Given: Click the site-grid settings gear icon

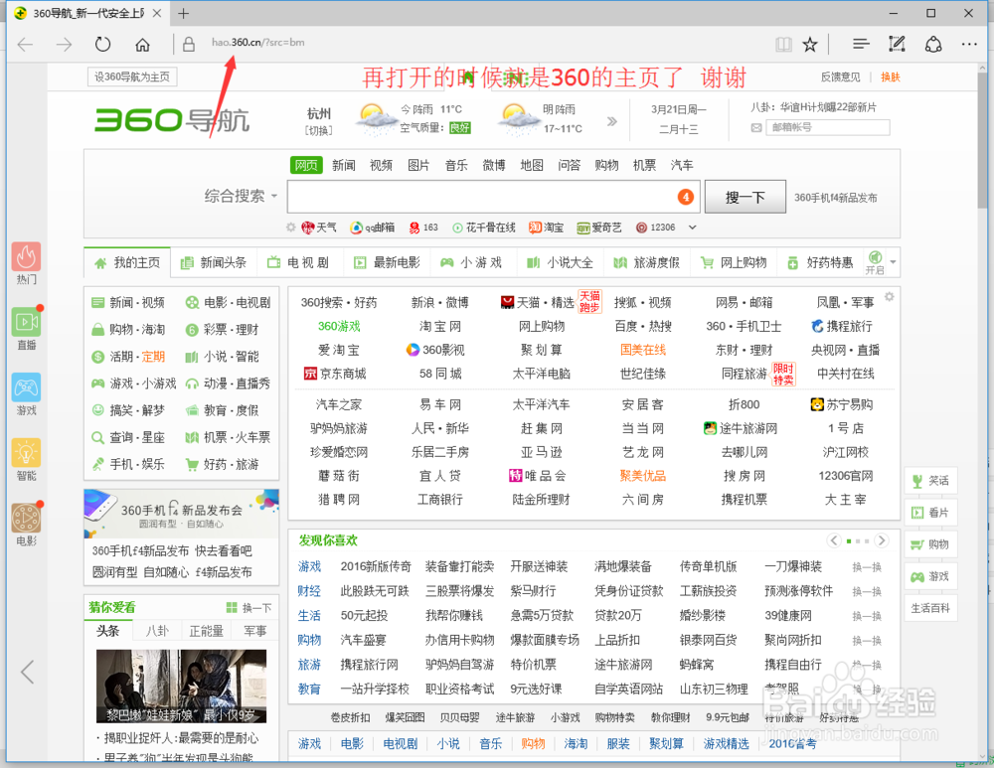Looking at the screenshot, I should point(890,296).
